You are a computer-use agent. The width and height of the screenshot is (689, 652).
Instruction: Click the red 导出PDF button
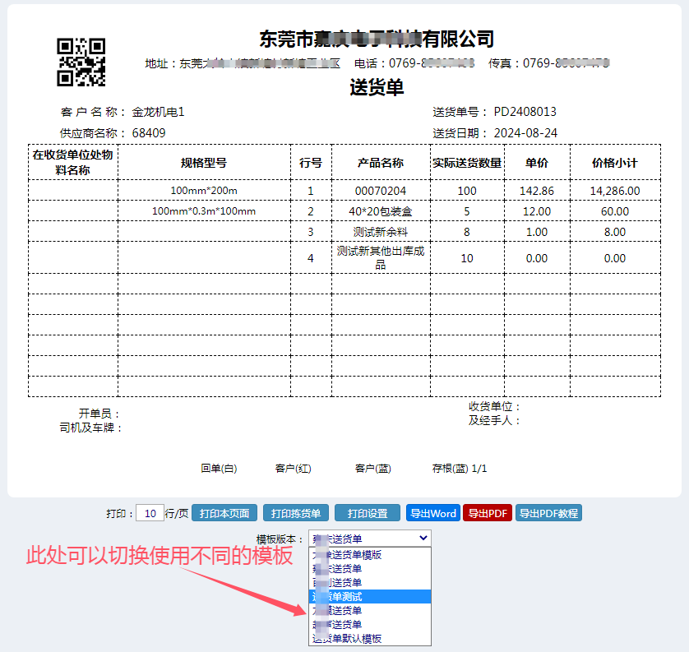point(487,513)
